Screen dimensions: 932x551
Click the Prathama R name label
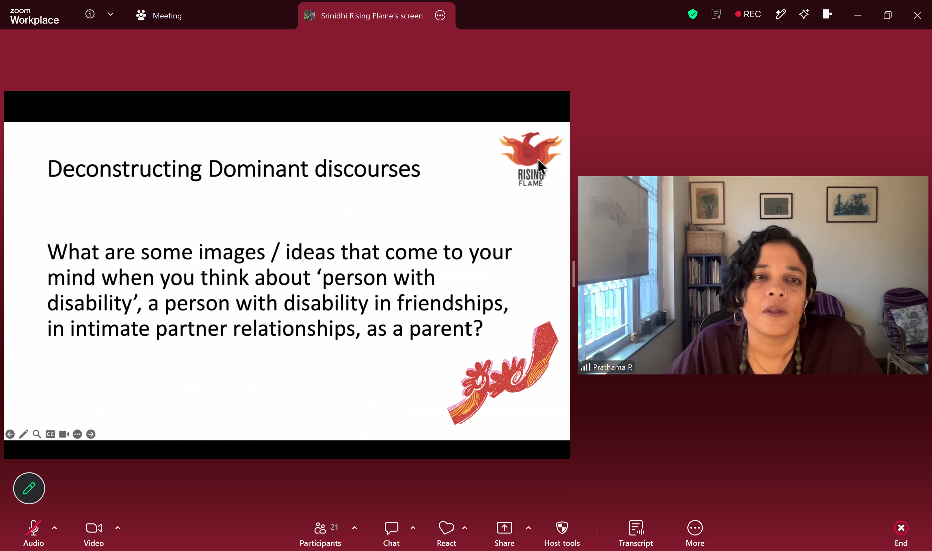pyautogui.click(x=612, y=367)
